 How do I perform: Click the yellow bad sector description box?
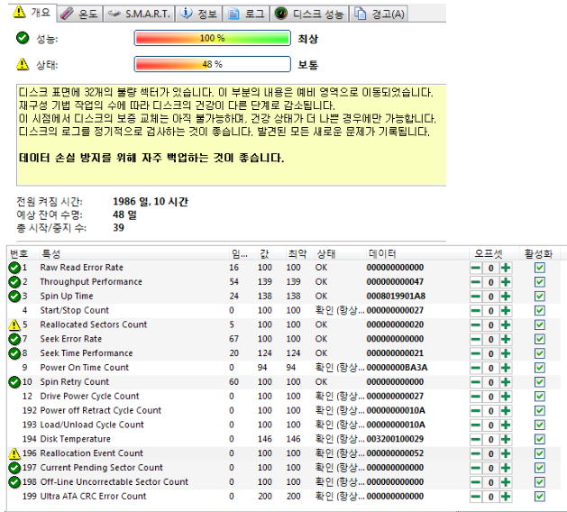coord(232,135)
